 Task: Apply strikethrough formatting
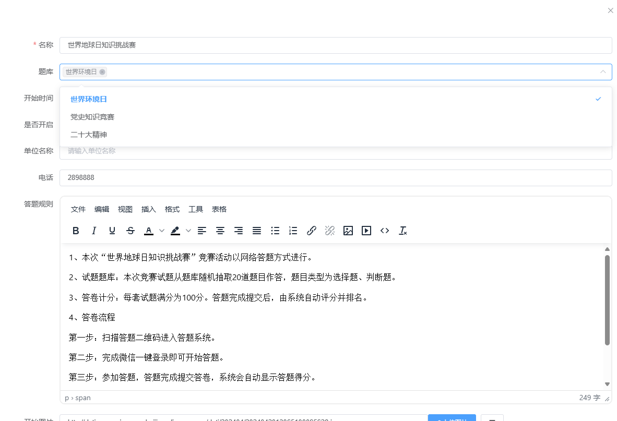[130, 231]
